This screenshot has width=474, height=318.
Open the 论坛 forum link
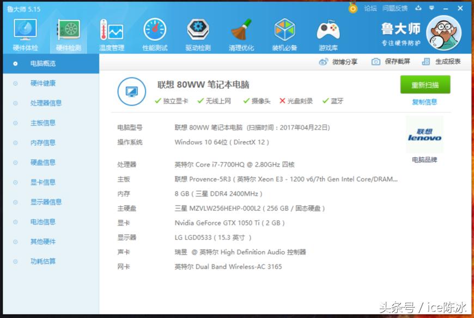point(370,8)
